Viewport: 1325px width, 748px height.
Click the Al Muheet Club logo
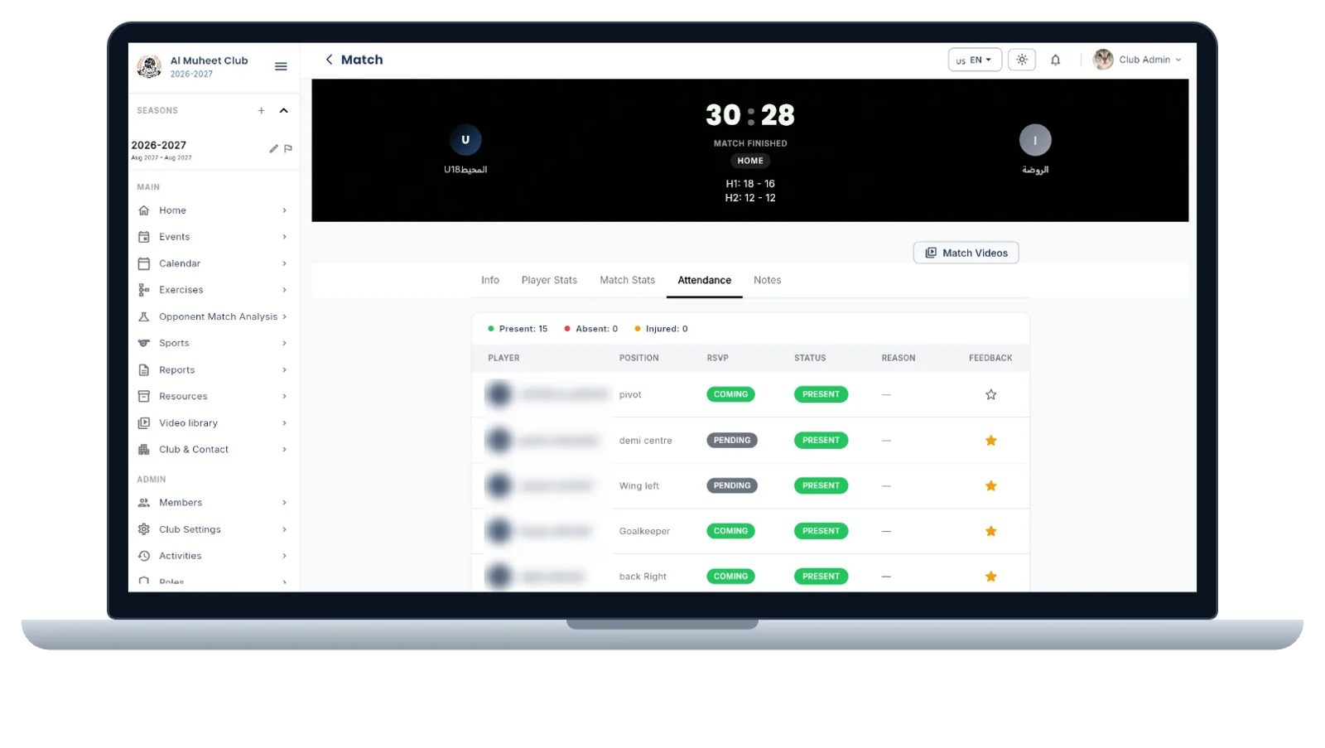point(149,66)
